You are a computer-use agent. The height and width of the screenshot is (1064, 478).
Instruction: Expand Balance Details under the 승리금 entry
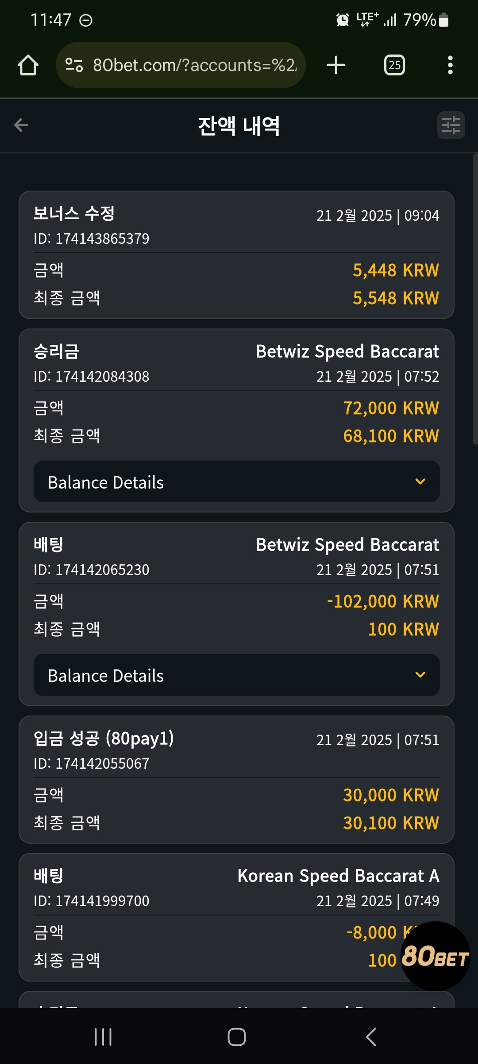[237, 481]
